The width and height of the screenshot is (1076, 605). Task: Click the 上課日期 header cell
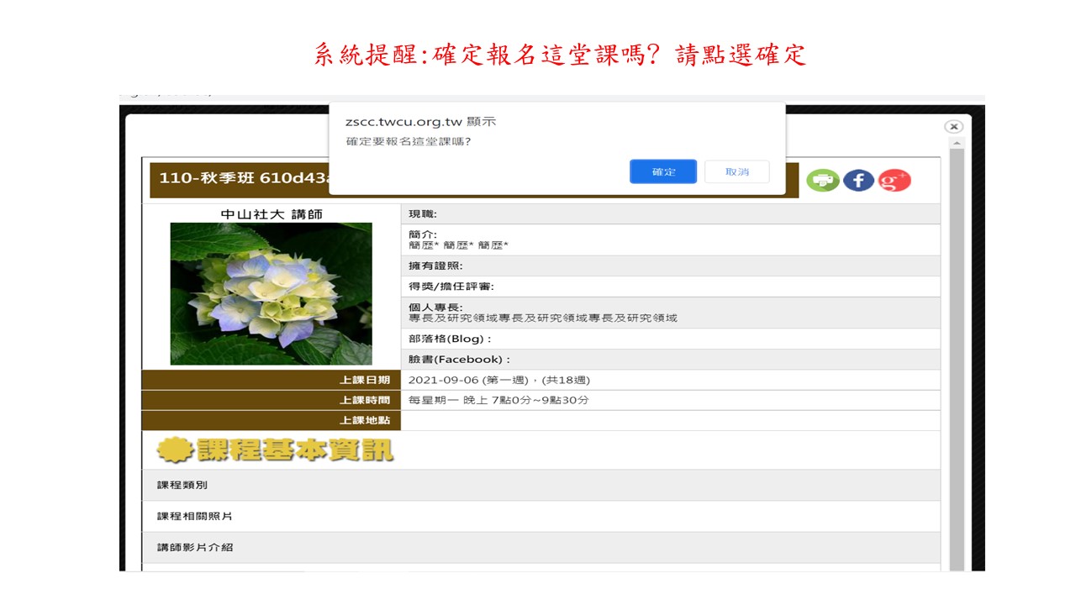click(x=272, y=380)
